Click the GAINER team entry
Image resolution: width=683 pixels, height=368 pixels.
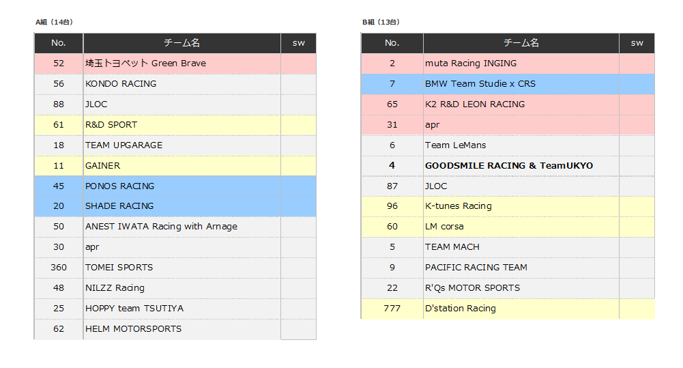pos(102,166)
